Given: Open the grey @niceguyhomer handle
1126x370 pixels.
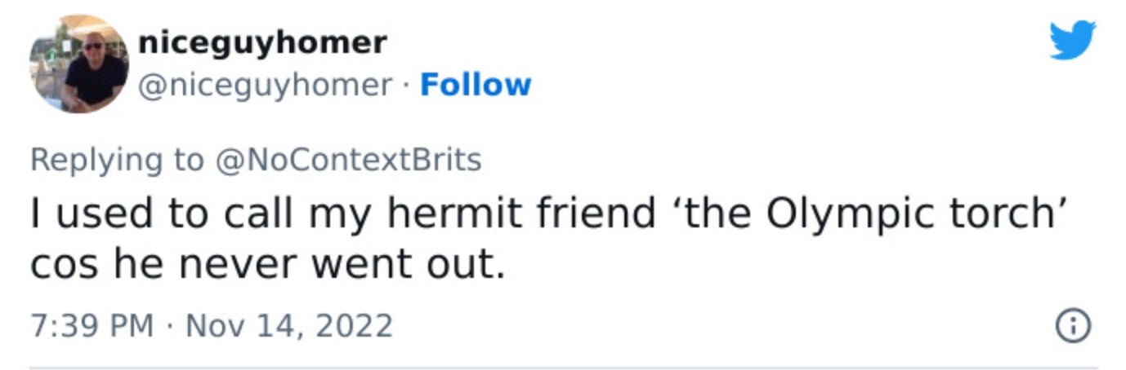Looking at the screenshot, I should pos(265,85).
